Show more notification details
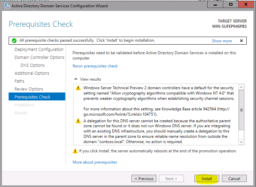This screenshot has height=187, width=256. [222, 41]
